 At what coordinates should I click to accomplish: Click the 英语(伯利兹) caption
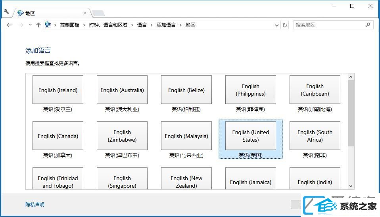tap(186, 109)
